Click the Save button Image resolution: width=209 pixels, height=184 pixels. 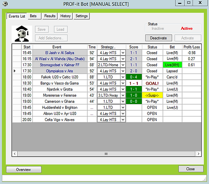41,29
